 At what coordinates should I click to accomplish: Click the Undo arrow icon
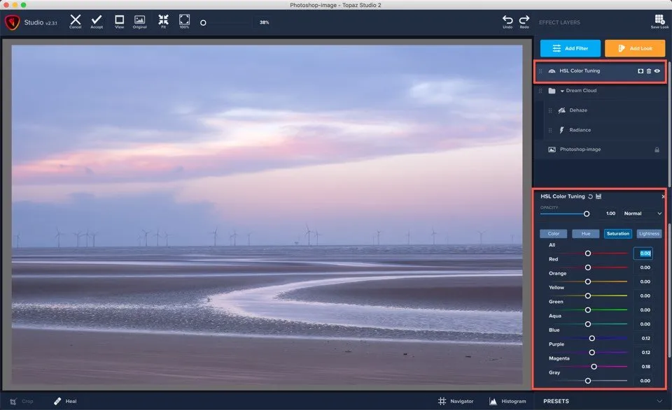tap(507, 20)
